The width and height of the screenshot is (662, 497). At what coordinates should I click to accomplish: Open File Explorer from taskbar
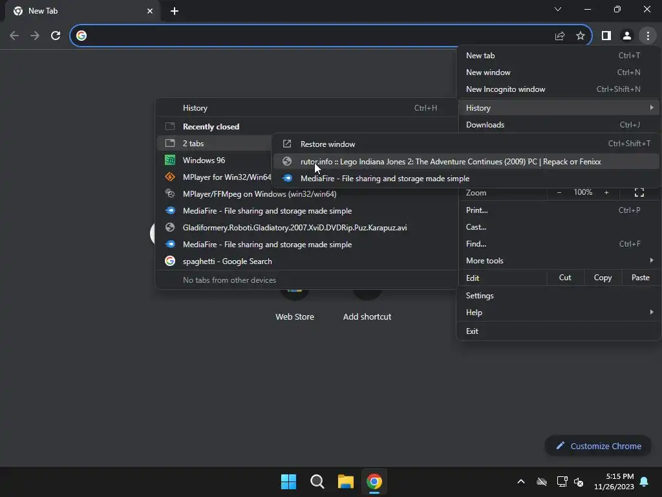[x=346, y=481]
